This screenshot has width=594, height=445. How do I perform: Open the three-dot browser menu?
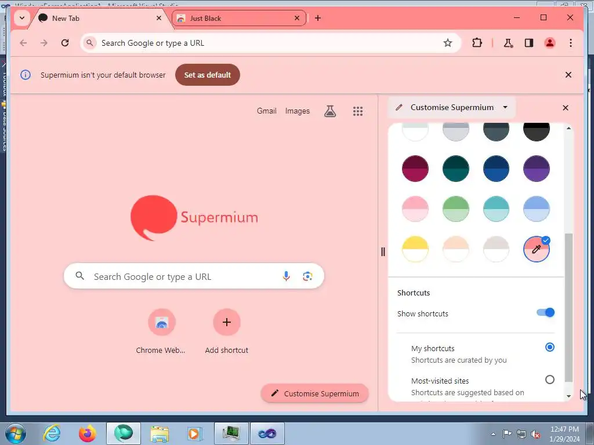click(571, 43)
